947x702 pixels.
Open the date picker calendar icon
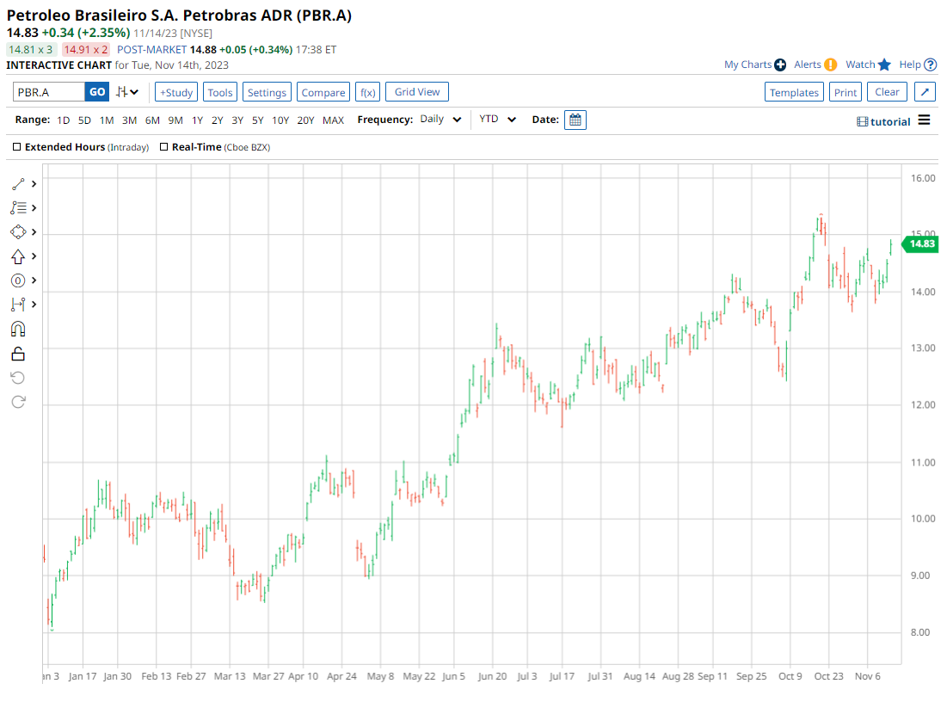(x=575, y=120)
